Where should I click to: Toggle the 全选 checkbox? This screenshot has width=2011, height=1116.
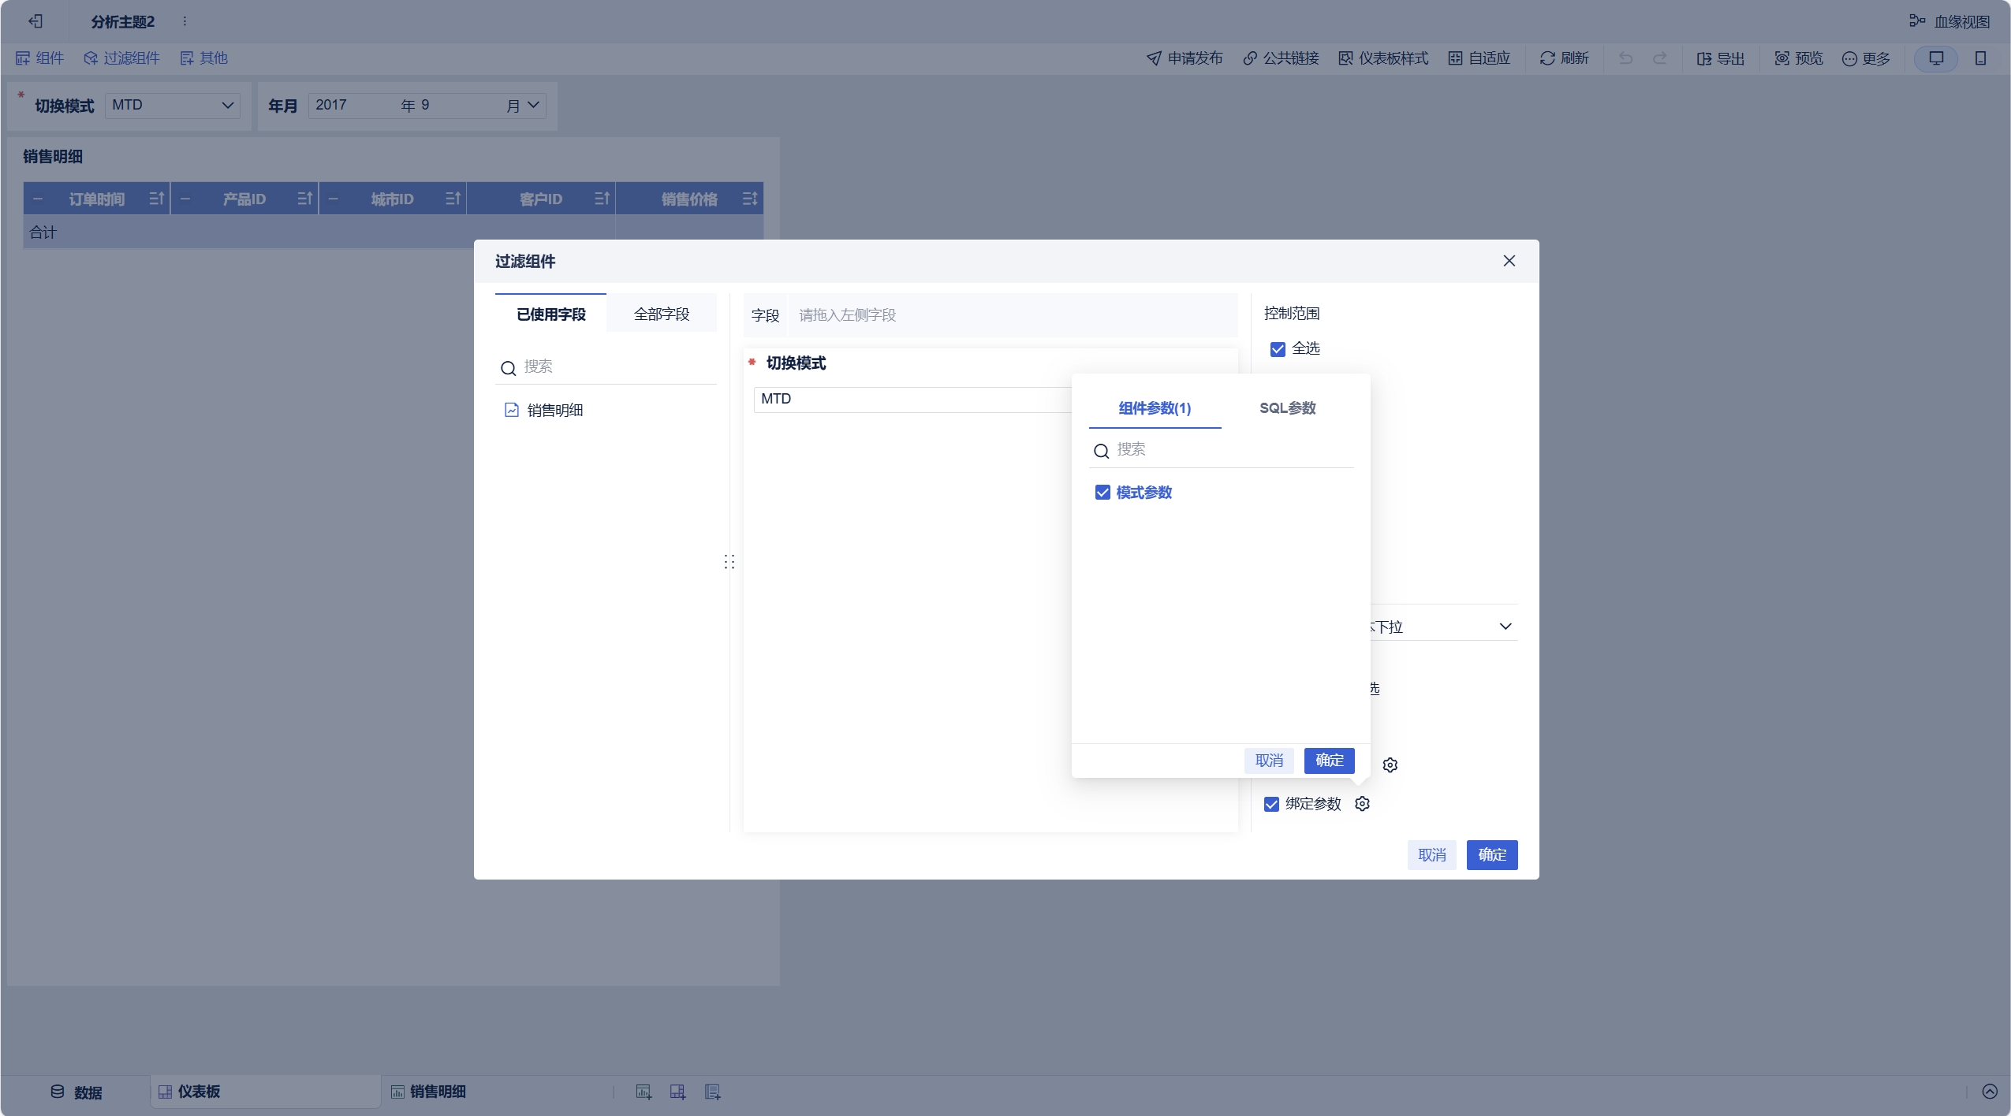pos(1278,348)
